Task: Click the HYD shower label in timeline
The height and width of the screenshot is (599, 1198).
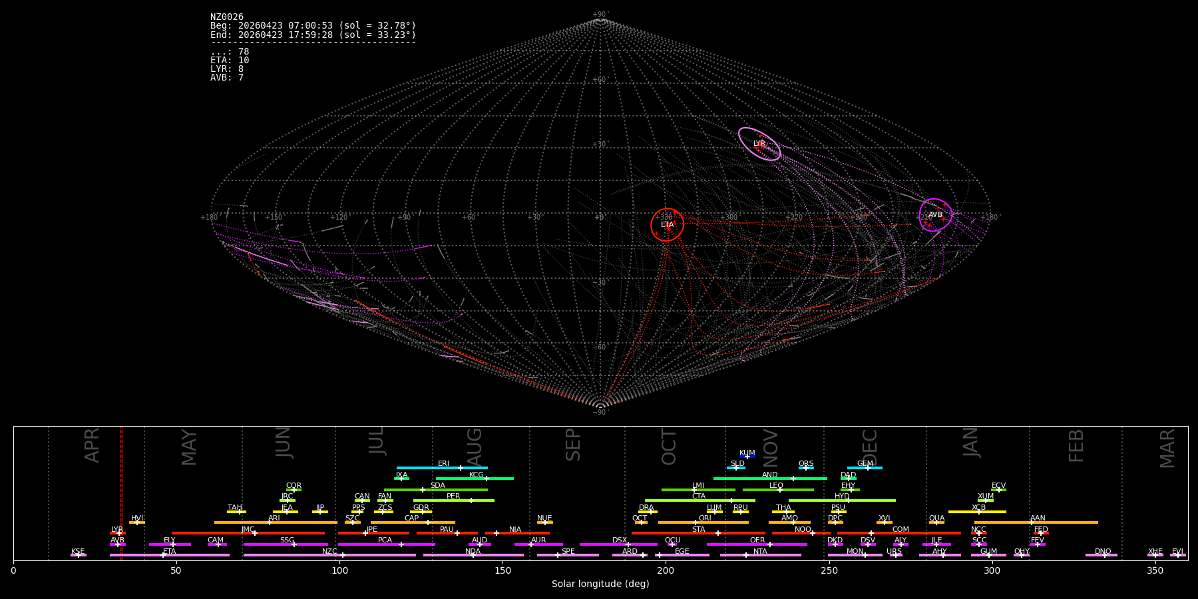Action: 842,497
